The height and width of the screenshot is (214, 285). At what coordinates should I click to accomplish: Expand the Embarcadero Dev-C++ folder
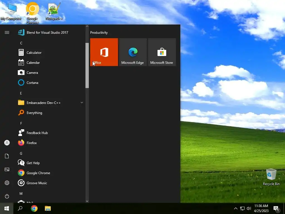pyautogui.click(x=82, y=103)
